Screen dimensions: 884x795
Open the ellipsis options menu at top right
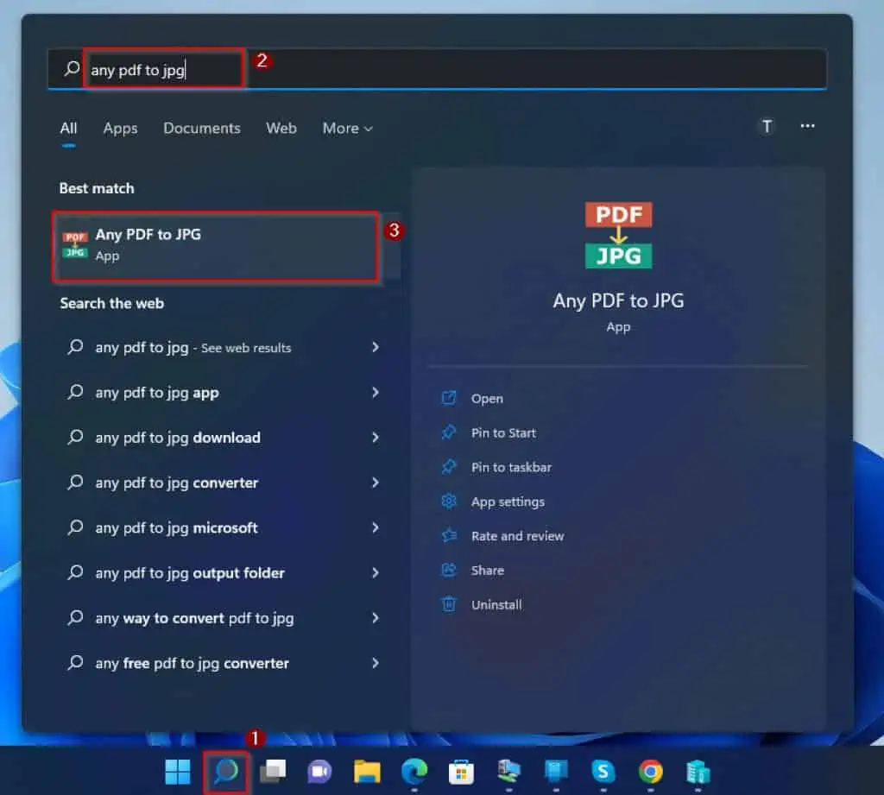coord(808,126)
